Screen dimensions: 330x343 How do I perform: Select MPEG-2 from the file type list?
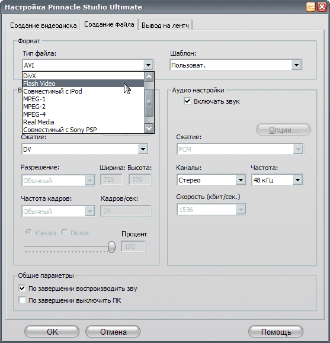click(84, 107)
